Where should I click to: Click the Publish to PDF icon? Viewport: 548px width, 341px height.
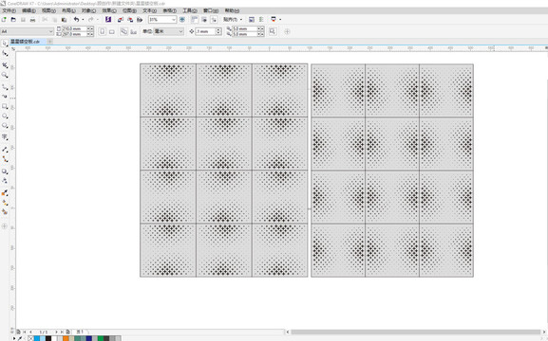(140, 20)
